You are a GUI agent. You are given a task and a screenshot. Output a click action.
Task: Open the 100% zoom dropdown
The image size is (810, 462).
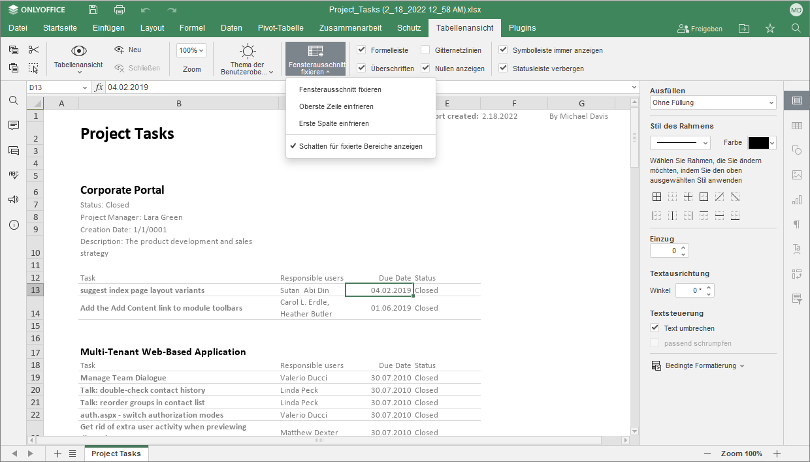191,50
